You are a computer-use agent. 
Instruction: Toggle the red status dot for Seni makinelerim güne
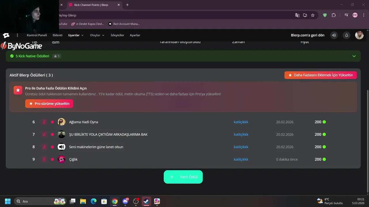(52, 147)
